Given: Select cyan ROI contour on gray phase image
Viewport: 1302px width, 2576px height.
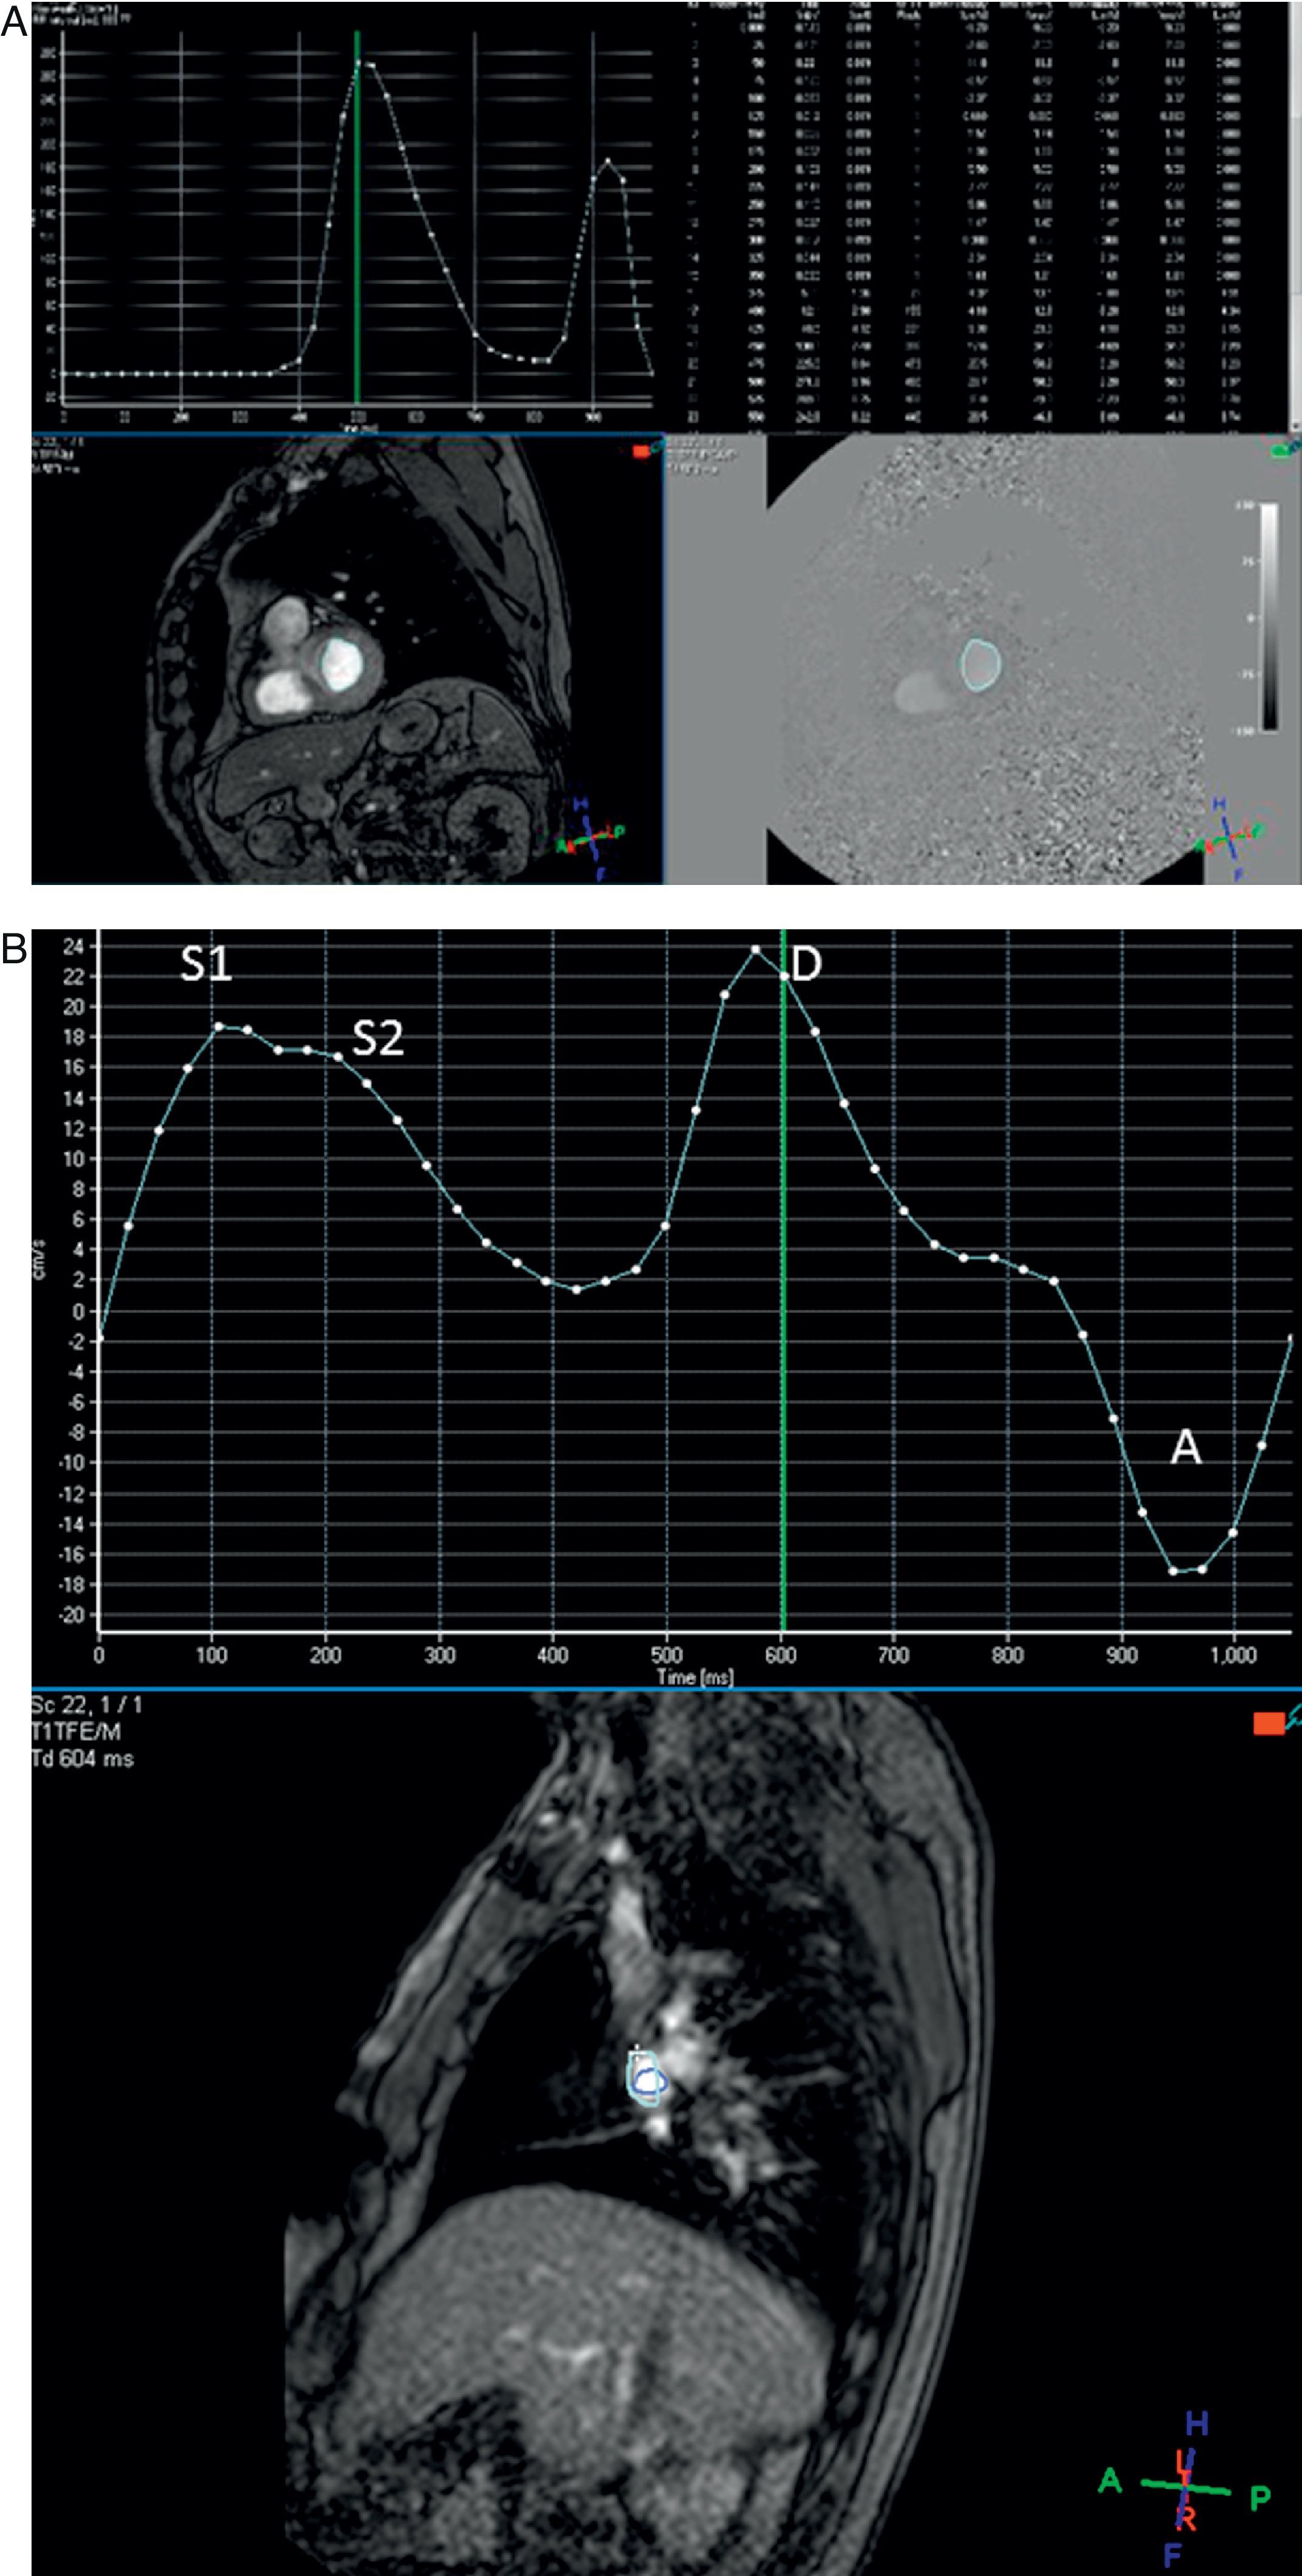Looking at the screenshot, I should tap(980, 666).
